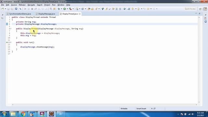
Task: Open the Refactor menu
Action: point(22,5)
